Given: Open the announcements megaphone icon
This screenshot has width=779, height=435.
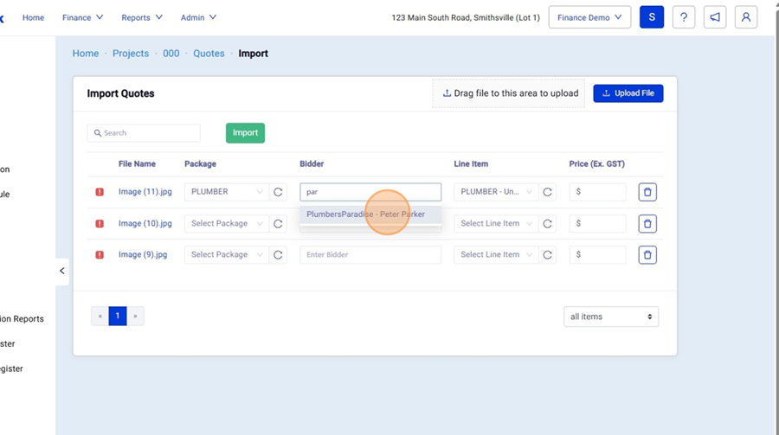Looking at the screenshot, I should 715,17.
